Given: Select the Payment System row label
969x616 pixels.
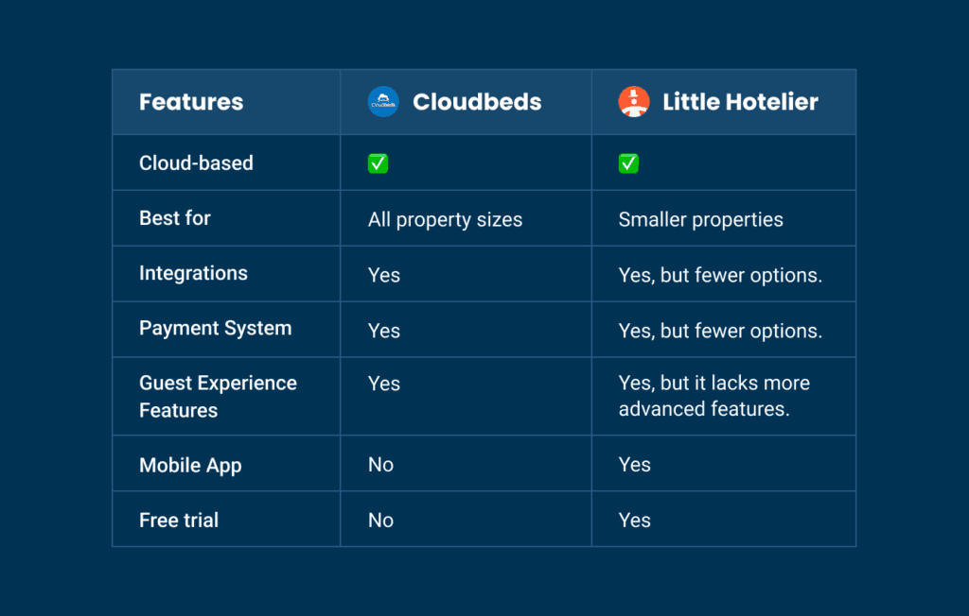Looking at the screenshot, I should point(215,329).
